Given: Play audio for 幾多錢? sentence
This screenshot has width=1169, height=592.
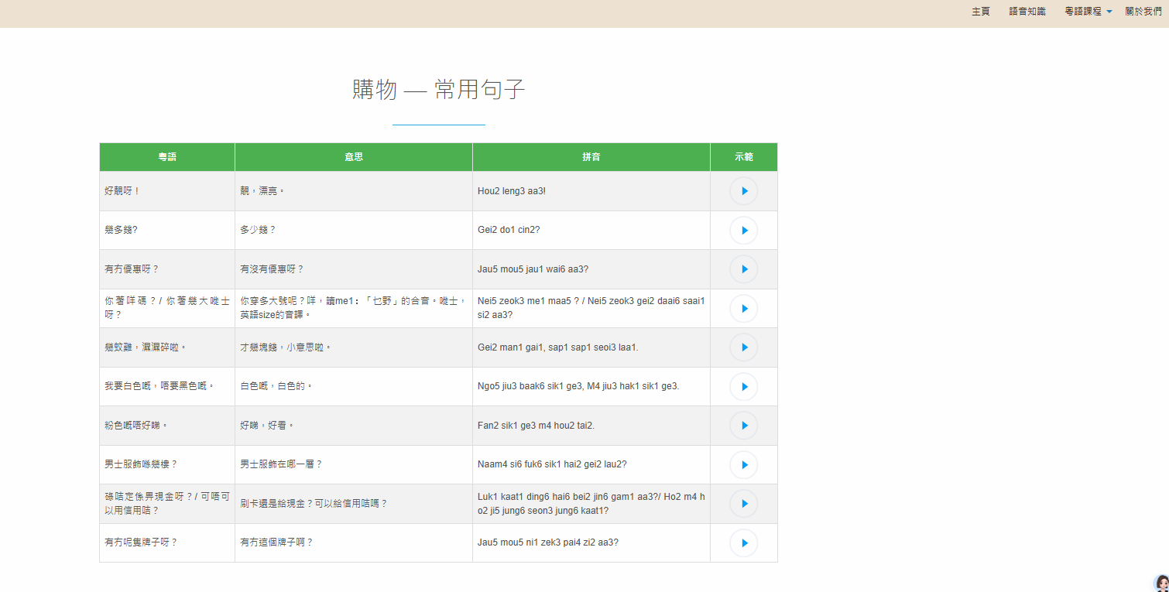Looking at the screenshot, I should pos(743,231).
